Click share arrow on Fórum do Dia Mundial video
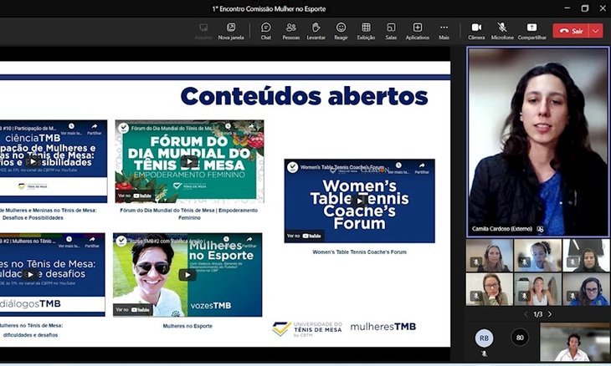Viewport: 611px width, 366px height. [251, 126]
